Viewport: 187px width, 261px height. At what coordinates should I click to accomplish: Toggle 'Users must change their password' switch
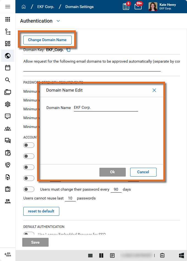[x=29, y=189]
